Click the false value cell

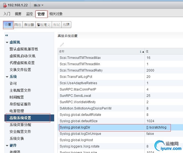pyautogui.click(x=164, y=134)
